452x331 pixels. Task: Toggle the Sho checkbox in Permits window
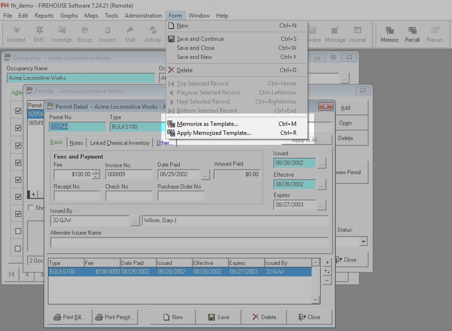click(x=30, y=208)
